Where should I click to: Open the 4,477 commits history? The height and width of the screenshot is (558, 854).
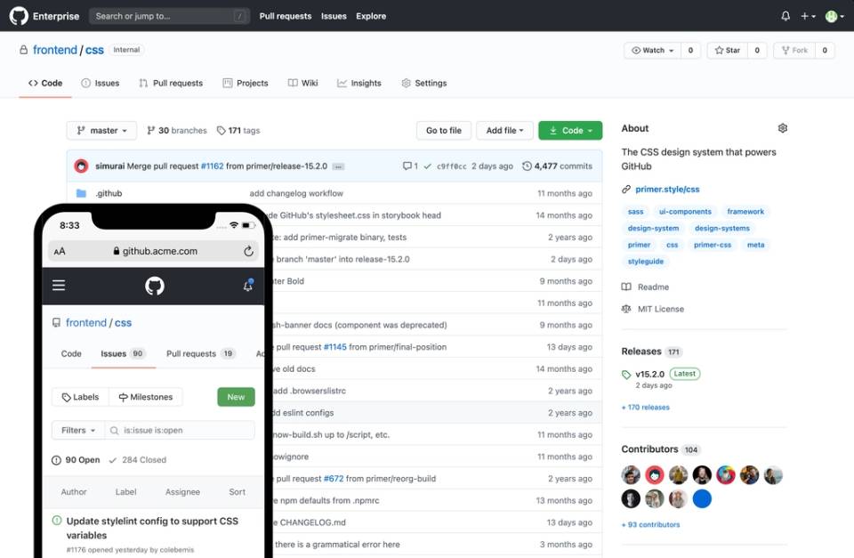tap(557, 166)
